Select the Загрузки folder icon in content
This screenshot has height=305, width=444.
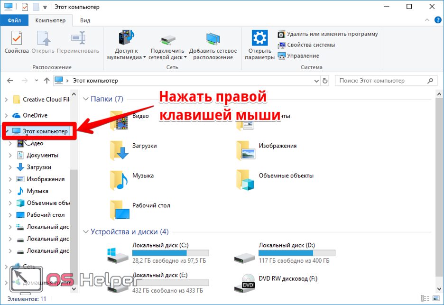point(119,150)
